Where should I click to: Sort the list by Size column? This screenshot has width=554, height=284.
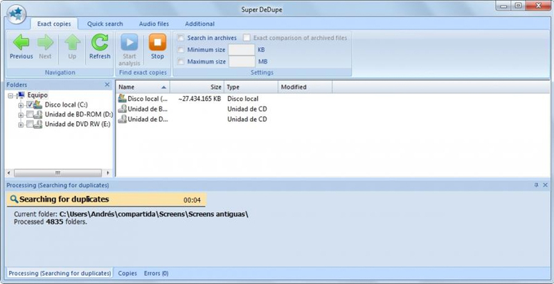197,87
